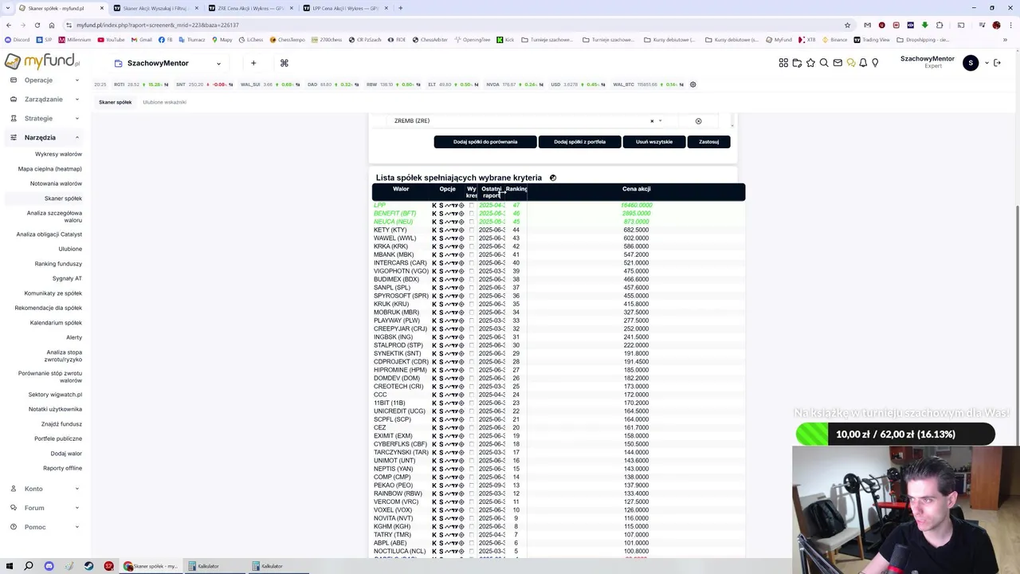Image resolution: width=1020 pixels, height=574 pixels.
Task: Tick the chart checkbox for SANPL (SPL)
Action: click(471, 288)
